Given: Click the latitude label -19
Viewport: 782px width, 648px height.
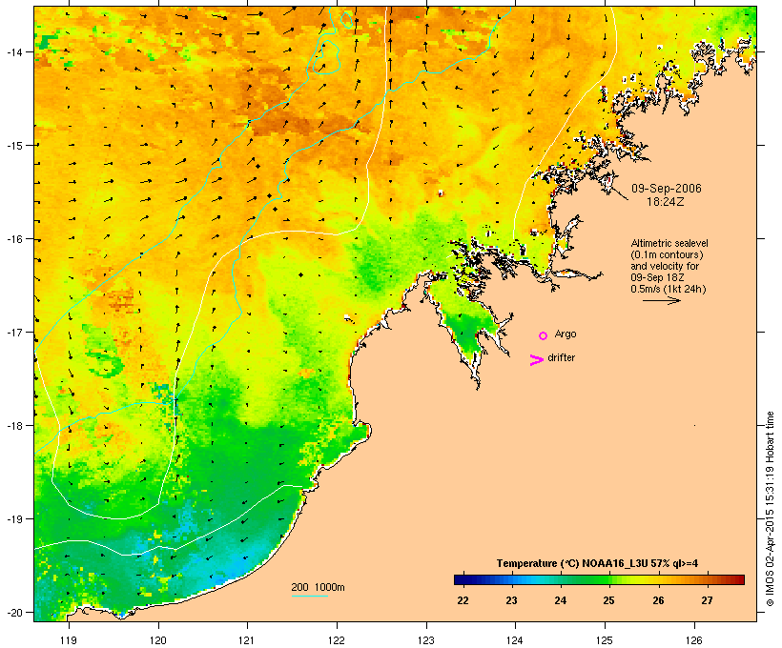Looking at the screenshot, I should [x=13, y=519].
